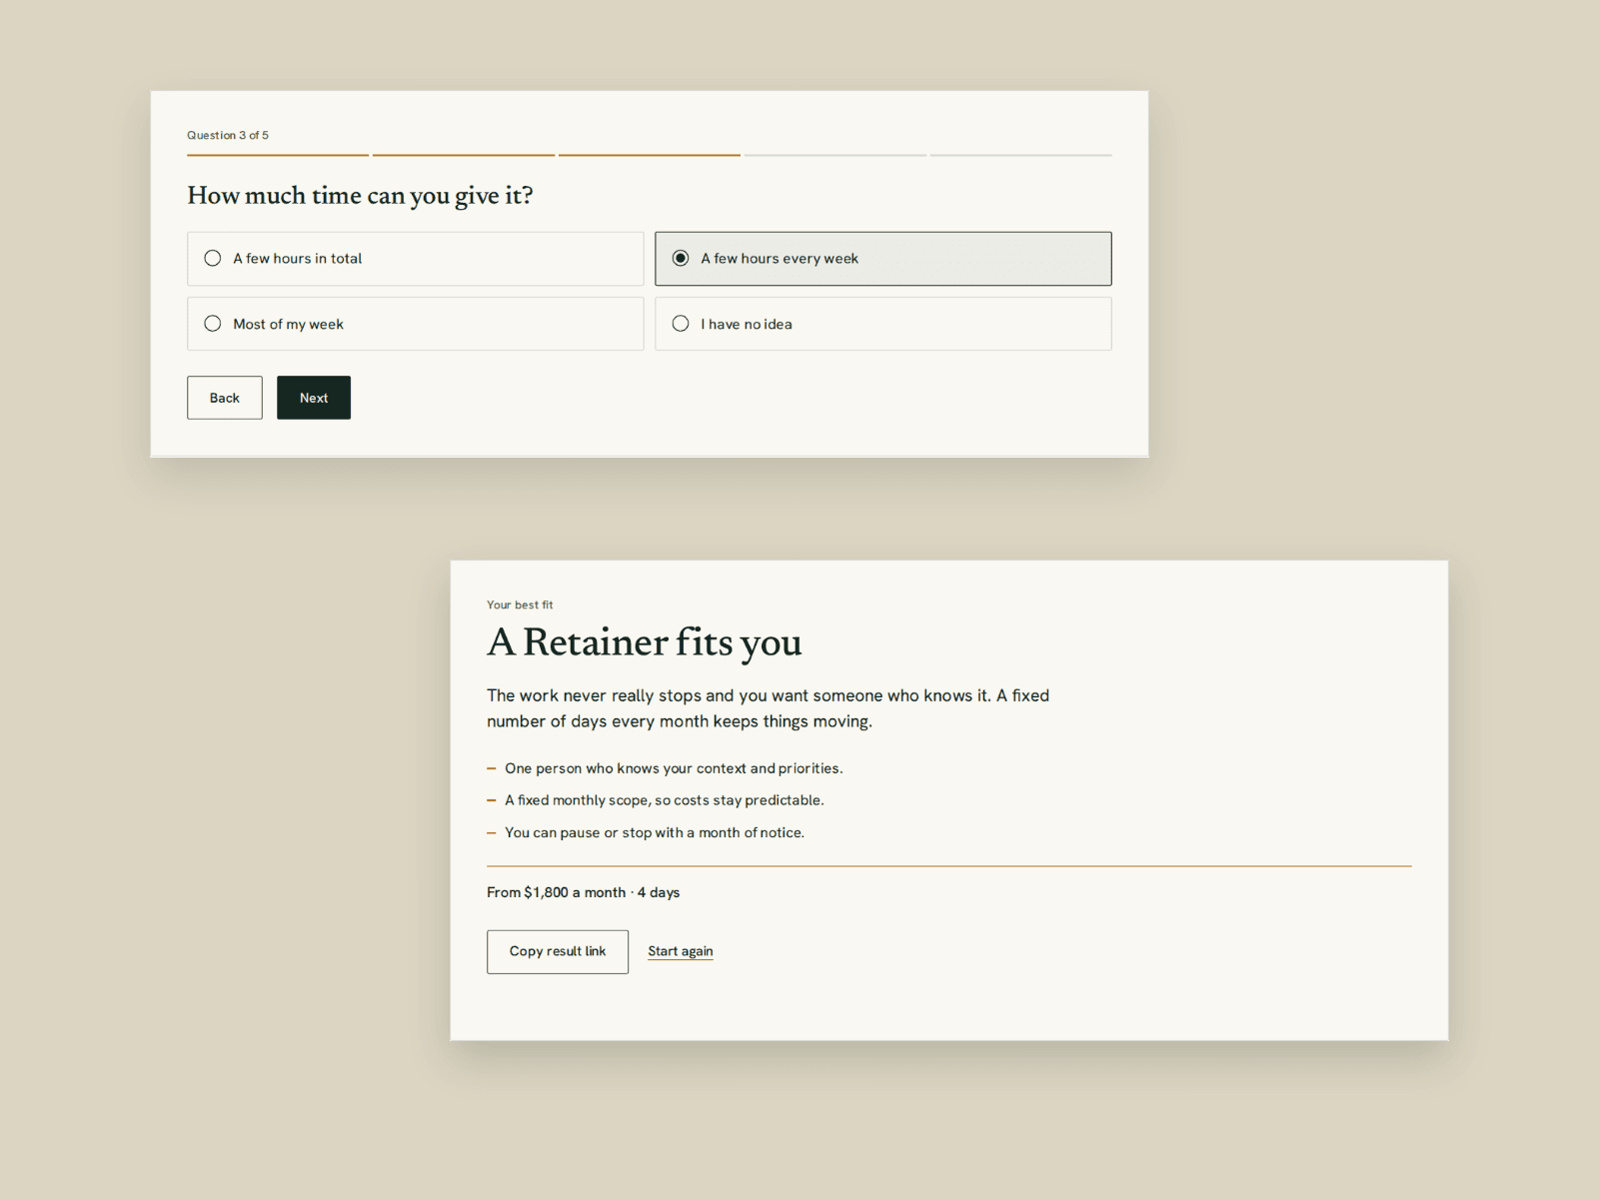
Task: Click 'From $1,800 a month · 4 days' text
Action: tap(583, 892)
